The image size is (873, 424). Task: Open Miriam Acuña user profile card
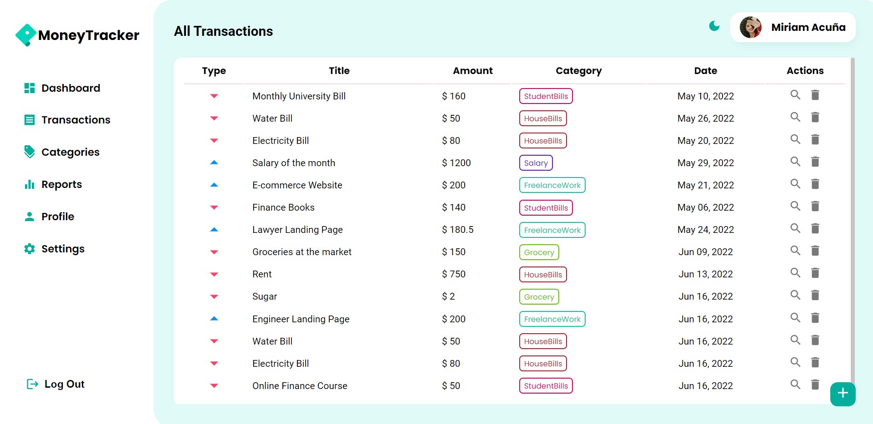[793, 27]
